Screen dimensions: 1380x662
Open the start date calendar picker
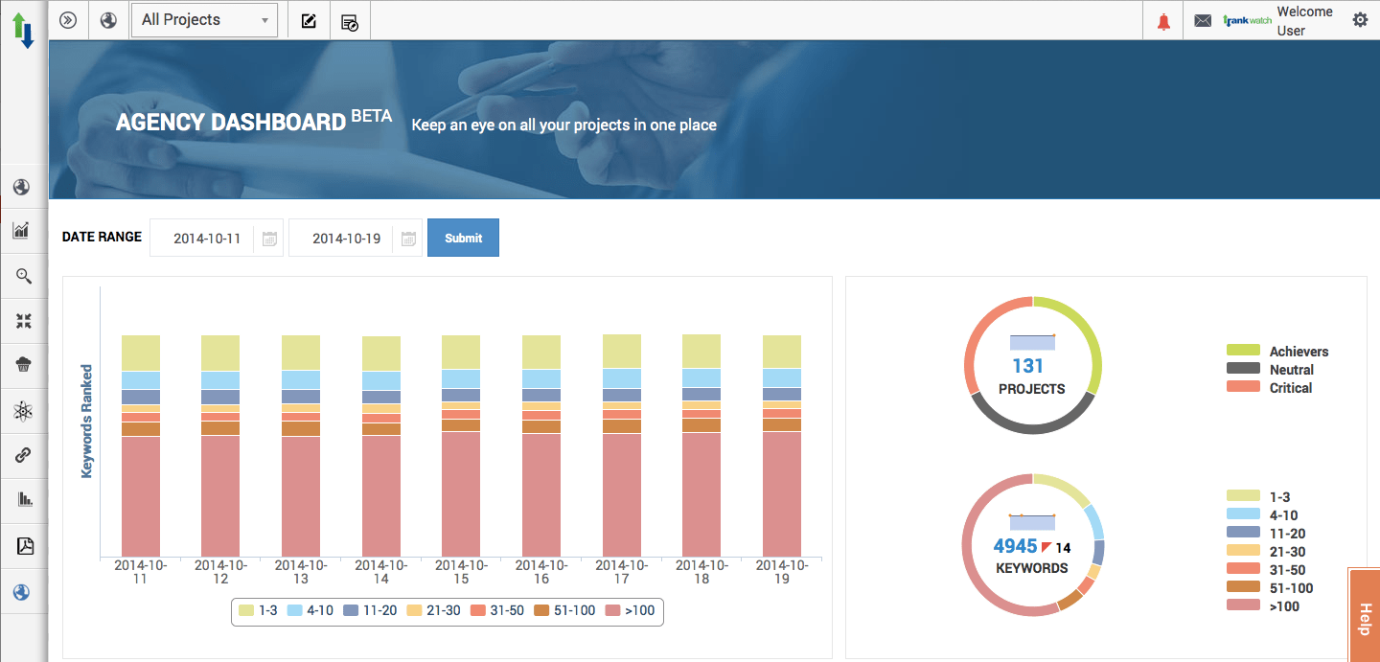coord(269,238)
